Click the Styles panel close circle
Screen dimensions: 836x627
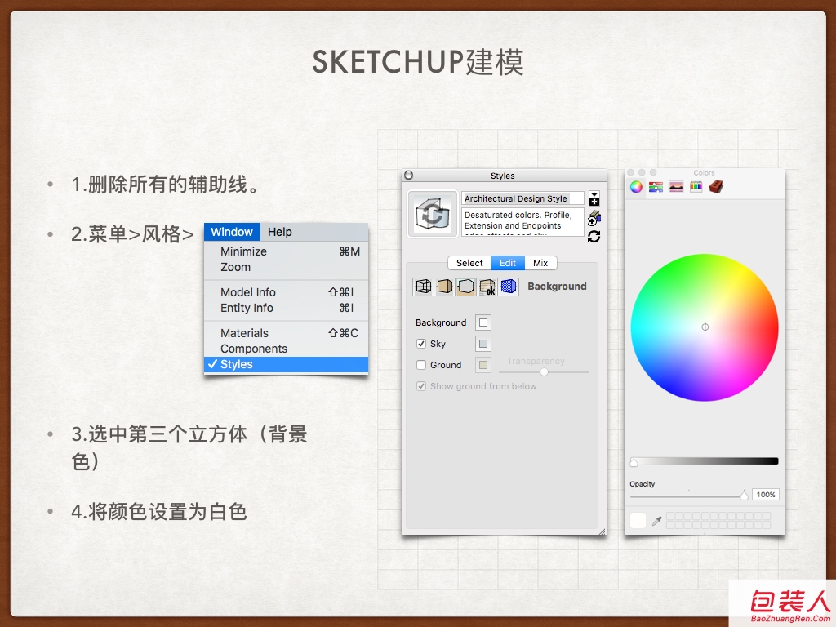click(x=409, y=175)
